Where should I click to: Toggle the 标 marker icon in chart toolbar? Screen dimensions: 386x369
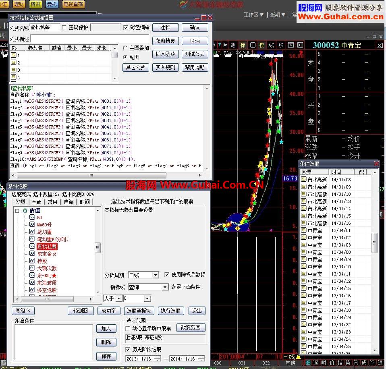[x=243, y=45]
